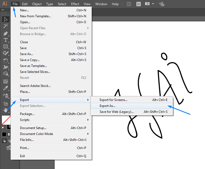
Task: Choose Save As... entry
Action: click(51, 54)
